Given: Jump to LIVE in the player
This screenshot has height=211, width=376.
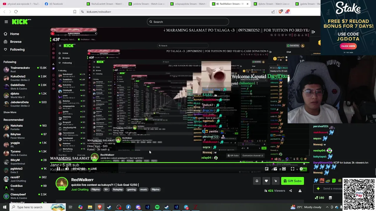Looking at the screenshot, I should (92, 169).
